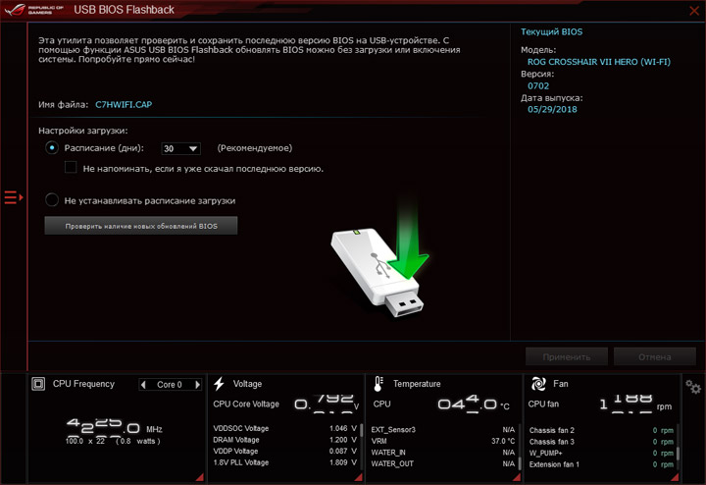The height and width of the screenshot is (485, 706).
Task: Click the release date 05/29/2018
Action: click(x=552, y=109)
